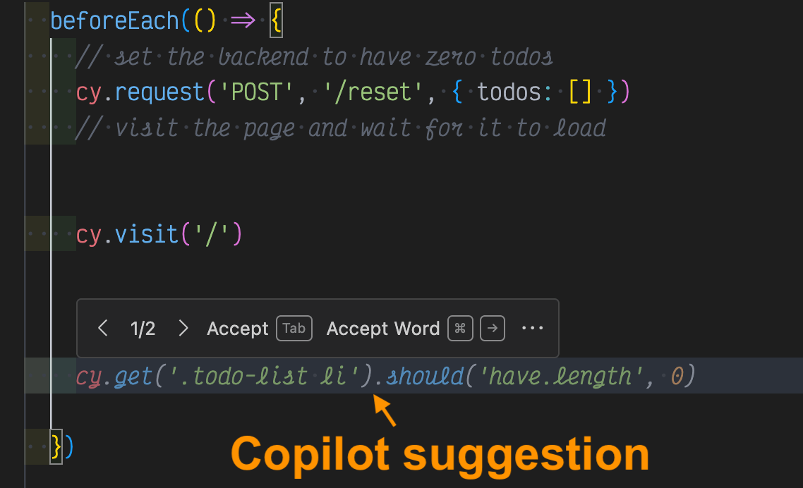
Task: Click the visit method in cy.visit
Action: [147, 234]
